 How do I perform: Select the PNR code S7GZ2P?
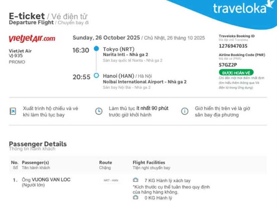pos(227,65)
